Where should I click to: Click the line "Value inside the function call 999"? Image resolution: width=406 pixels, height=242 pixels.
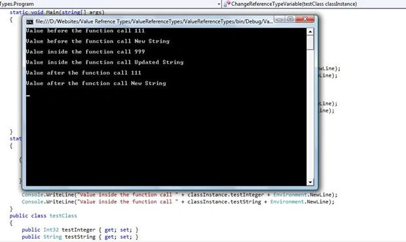pyautogui.click(x=85, y=52)
